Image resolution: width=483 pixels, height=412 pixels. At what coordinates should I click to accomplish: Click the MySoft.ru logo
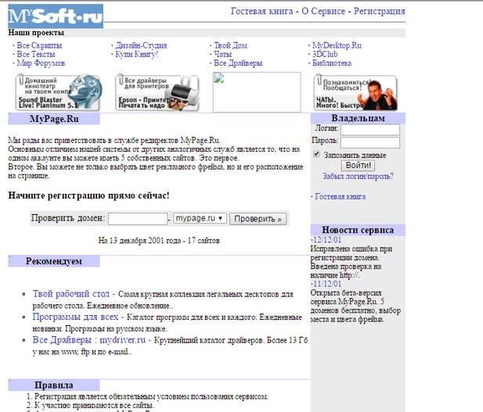tap(56, 16)
